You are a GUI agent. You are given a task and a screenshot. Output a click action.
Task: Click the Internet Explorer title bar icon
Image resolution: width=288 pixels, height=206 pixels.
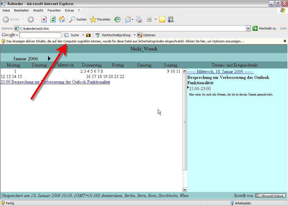tap(3, 3)
